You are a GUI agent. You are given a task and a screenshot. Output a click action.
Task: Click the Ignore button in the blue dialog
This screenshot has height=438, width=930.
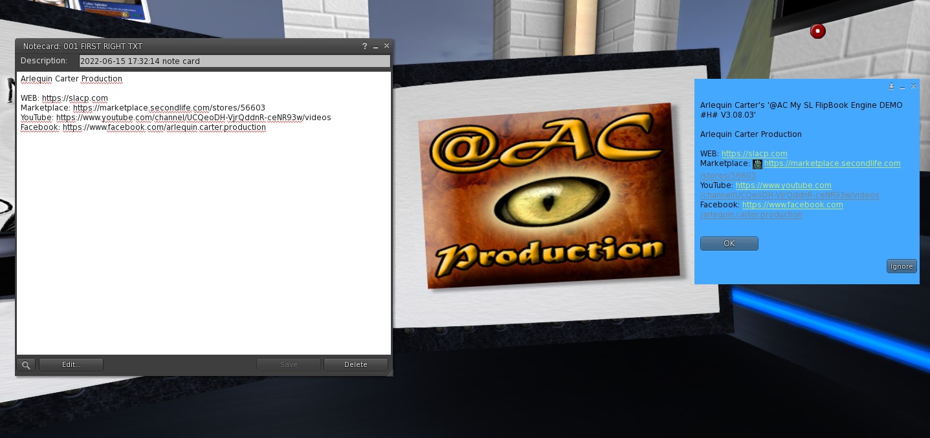tap(902, 266)
